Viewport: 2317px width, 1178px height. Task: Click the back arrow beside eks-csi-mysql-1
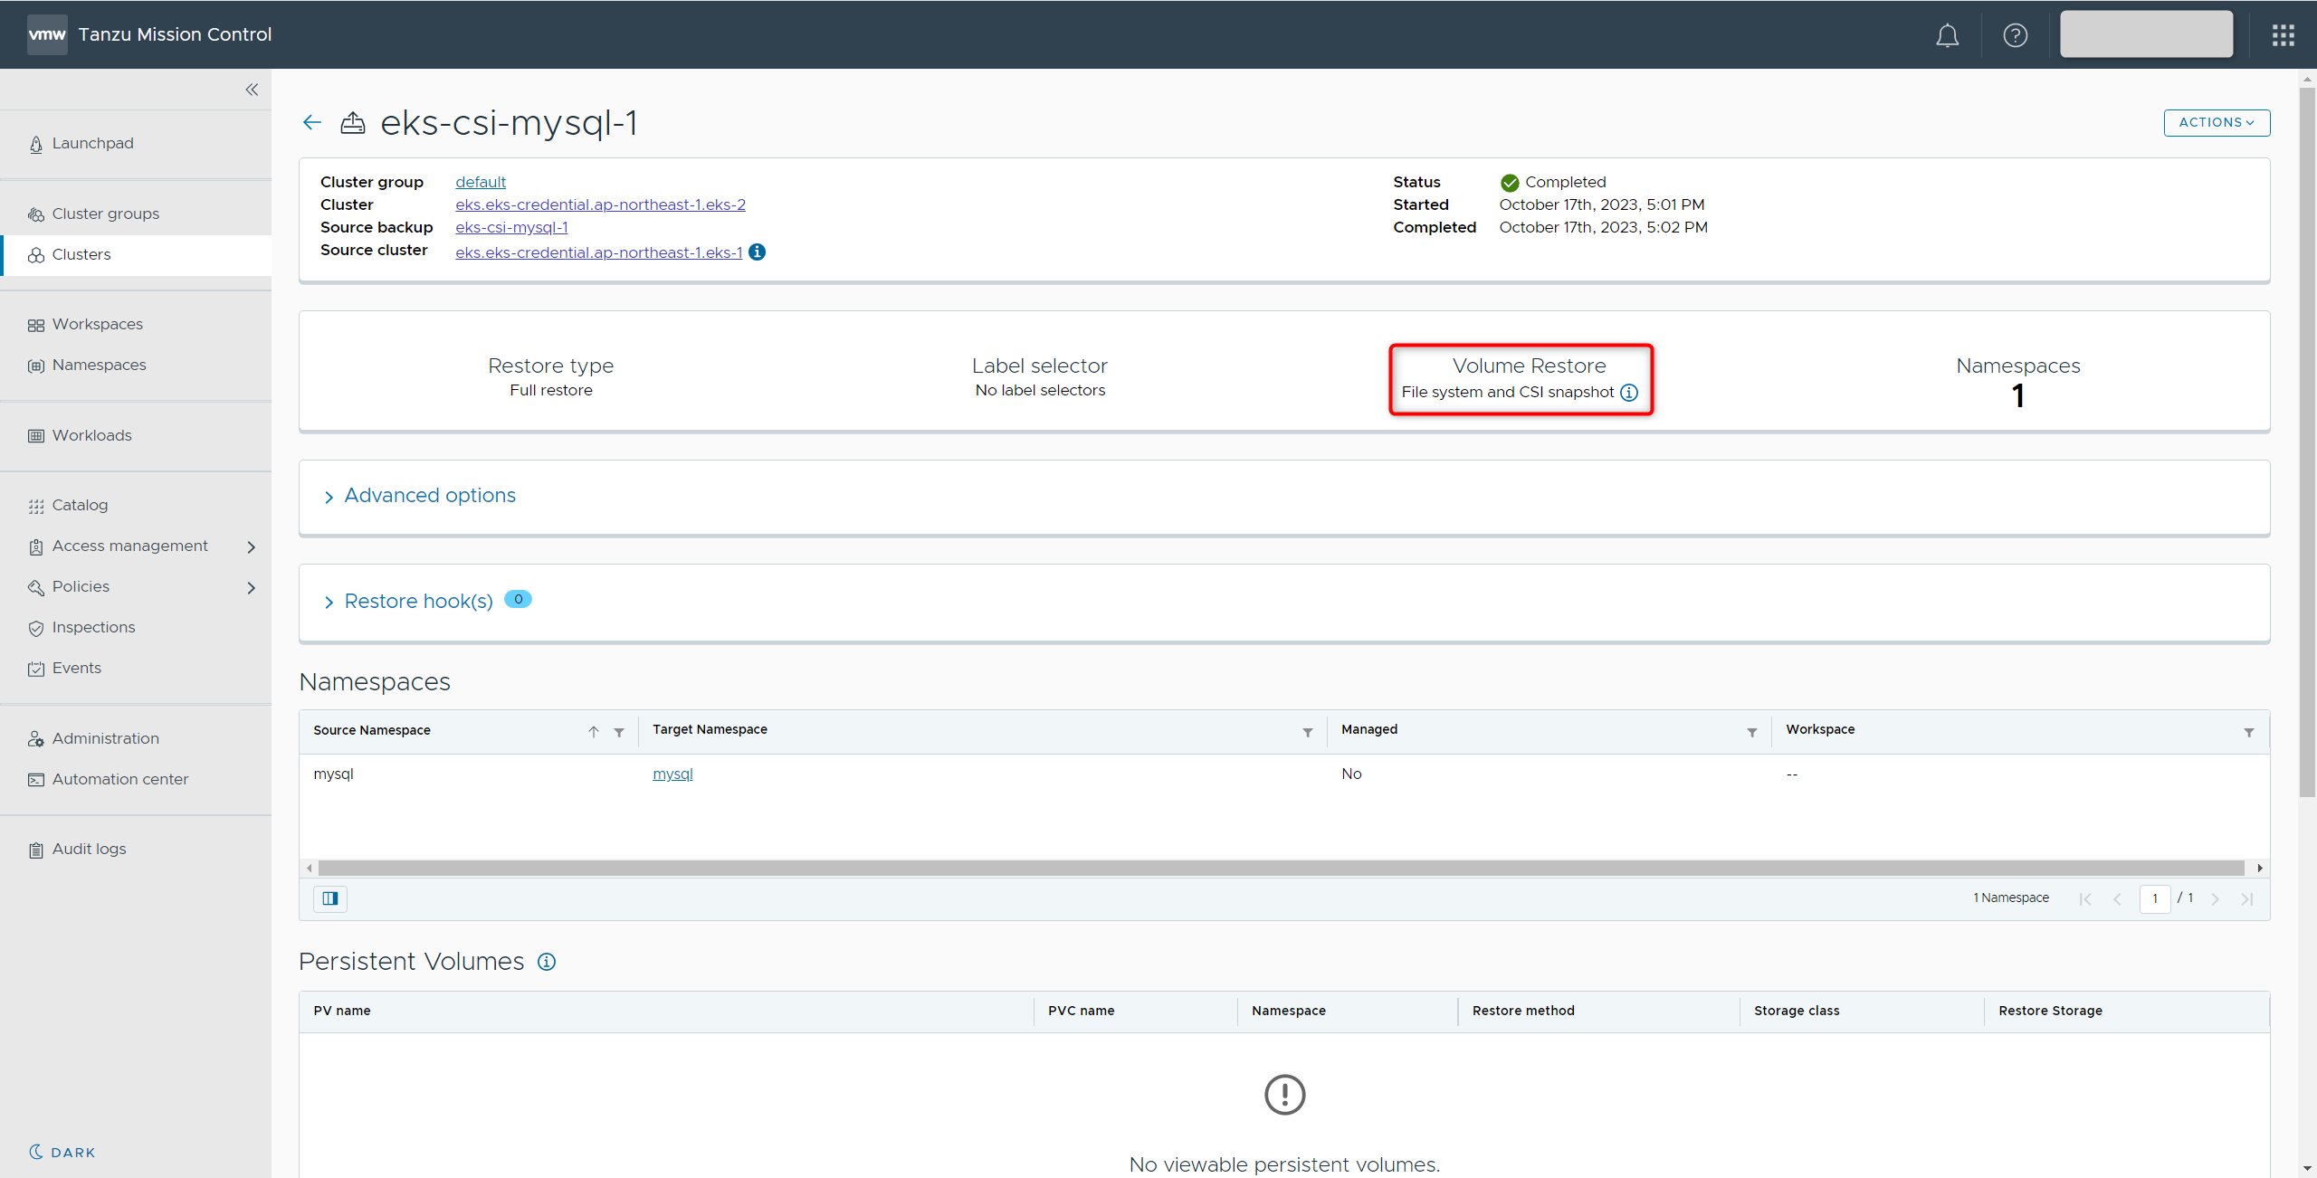coord(312,122)
